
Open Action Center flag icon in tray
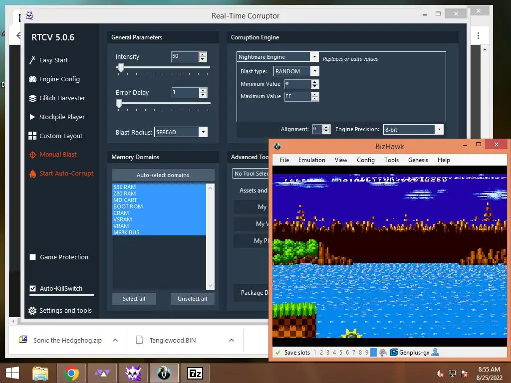click(x=464, y=374)
